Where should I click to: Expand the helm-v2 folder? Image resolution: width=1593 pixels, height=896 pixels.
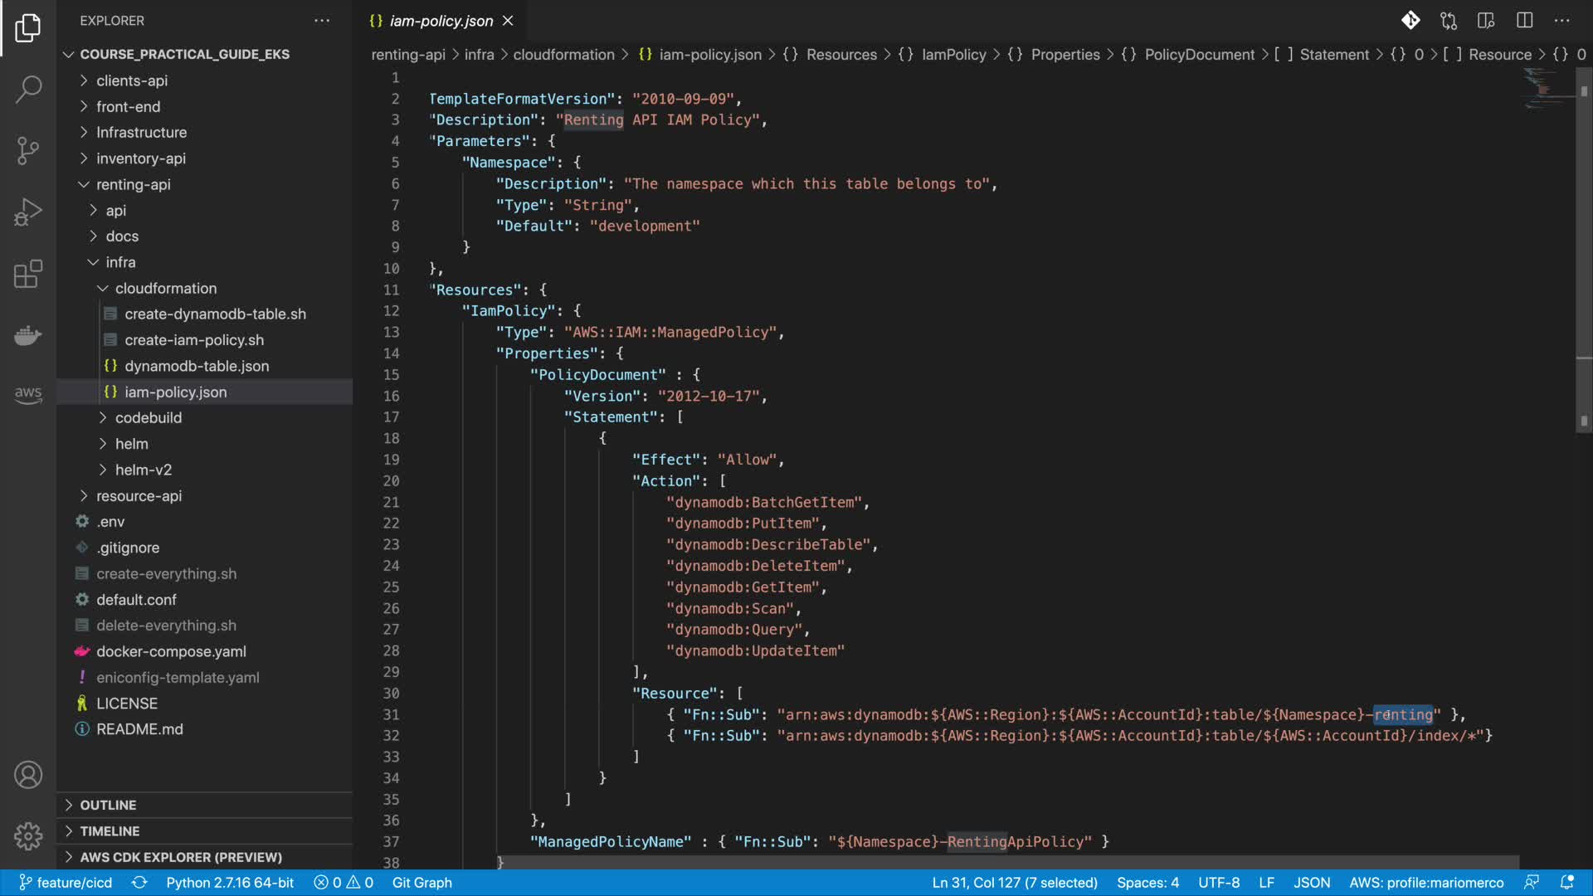pyautogui.click(x=143, y=470)
